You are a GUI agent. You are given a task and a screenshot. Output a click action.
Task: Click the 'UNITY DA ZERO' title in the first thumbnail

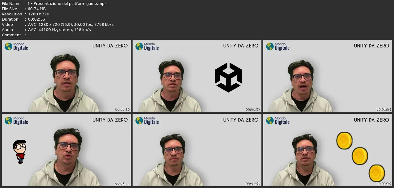pyautogui.click(x=110, y=46)
